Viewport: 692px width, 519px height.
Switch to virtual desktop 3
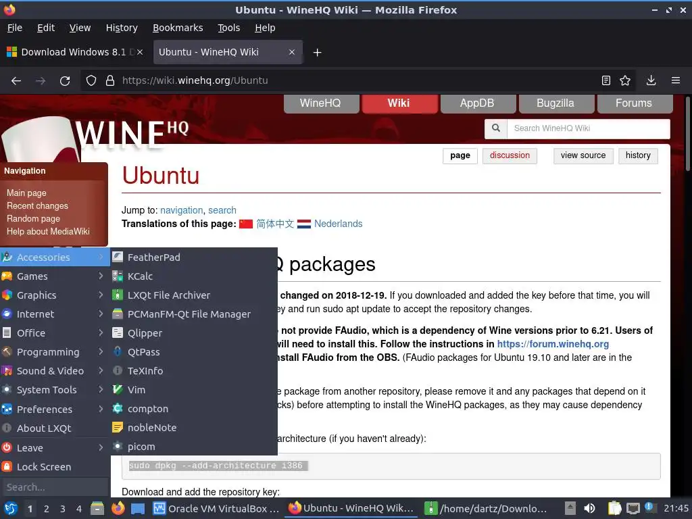63,509
